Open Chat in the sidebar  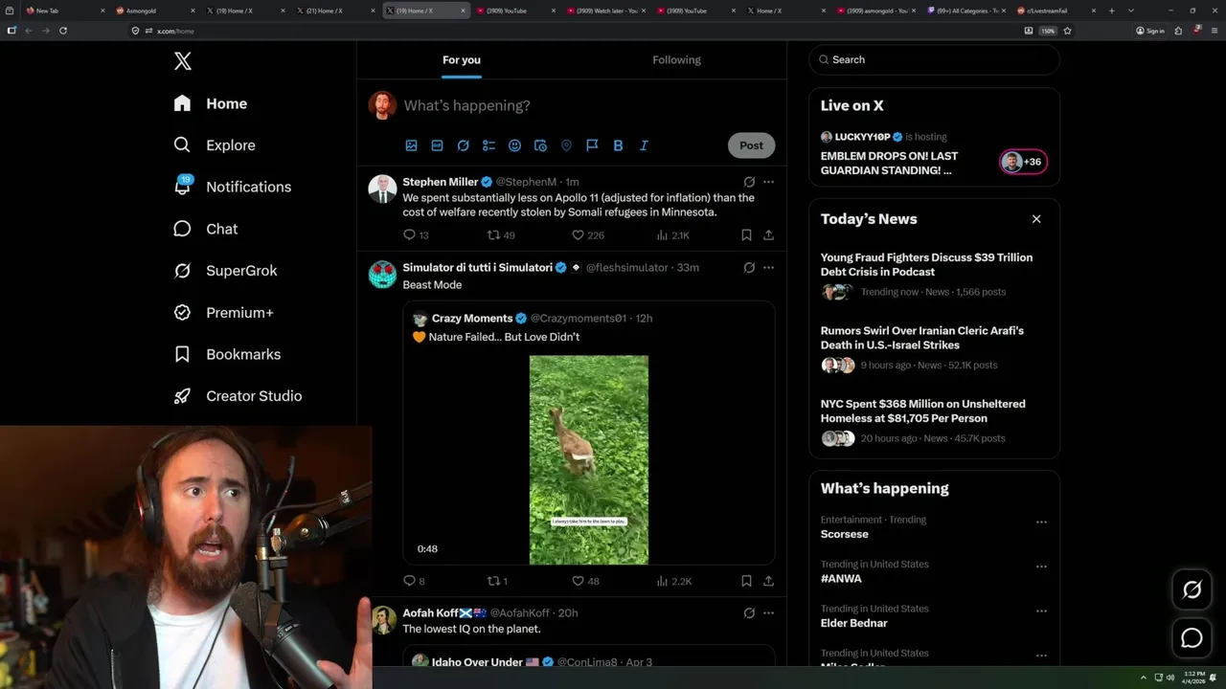point(205,229)
